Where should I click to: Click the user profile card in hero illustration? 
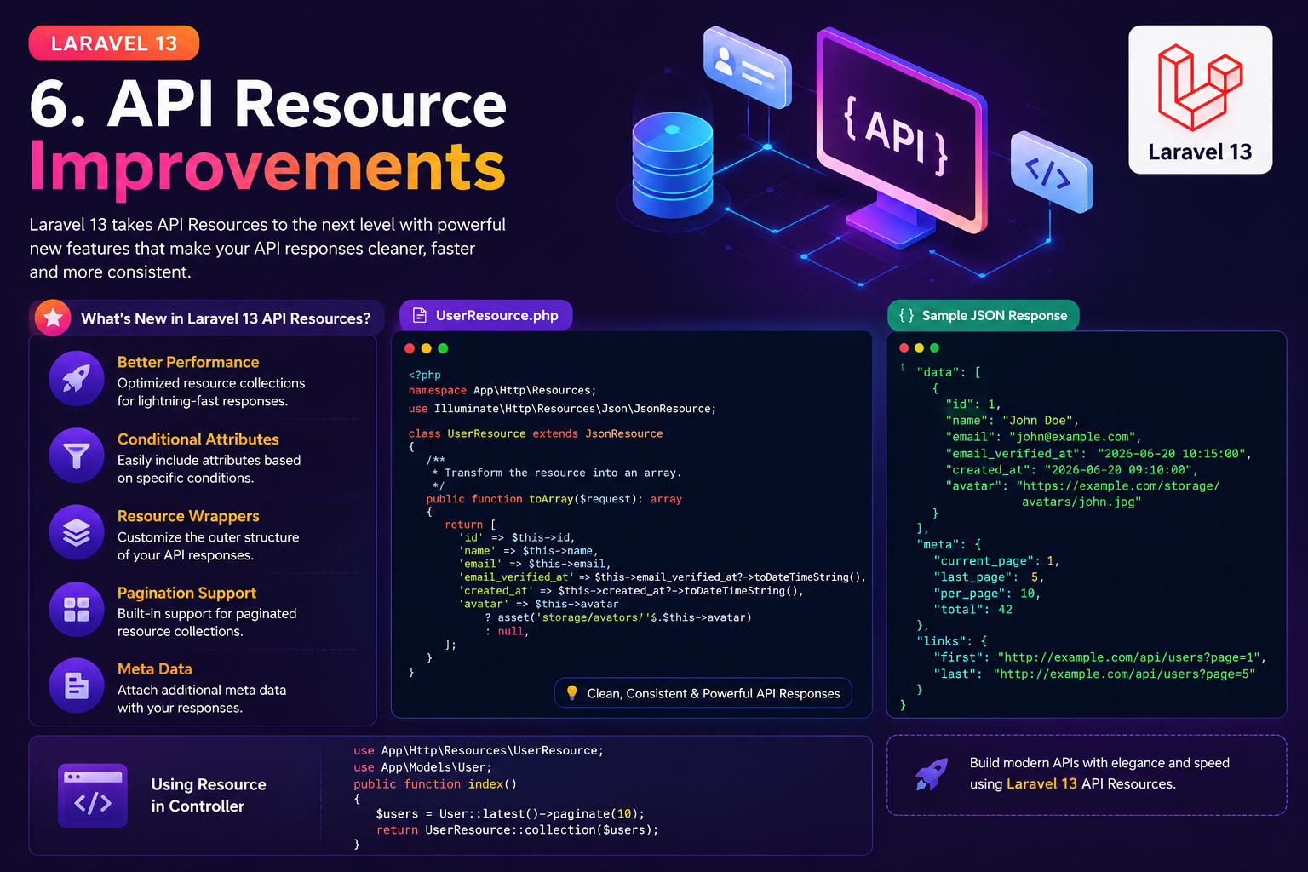click(x=748, y=67)
